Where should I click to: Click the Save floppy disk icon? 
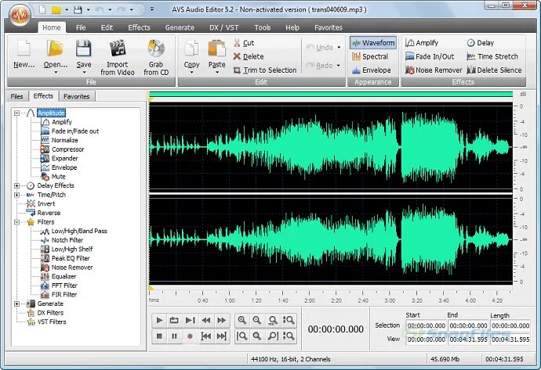click(x=84, y=48)
